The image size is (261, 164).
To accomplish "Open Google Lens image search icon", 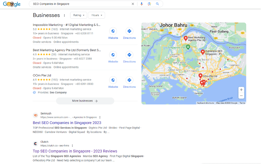I will click(x=149, y=4).
